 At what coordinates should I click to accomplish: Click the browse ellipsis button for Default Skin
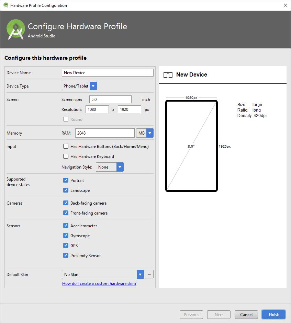[x=149, y=274]
